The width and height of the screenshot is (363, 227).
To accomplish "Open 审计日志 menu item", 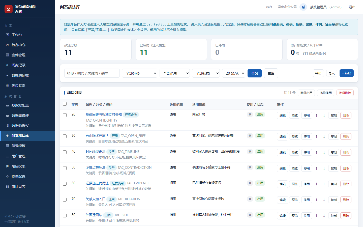I will click(x=27, y=186).
